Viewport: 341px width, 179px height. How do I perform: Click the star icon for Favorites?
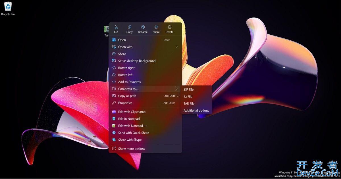[114, 82]
